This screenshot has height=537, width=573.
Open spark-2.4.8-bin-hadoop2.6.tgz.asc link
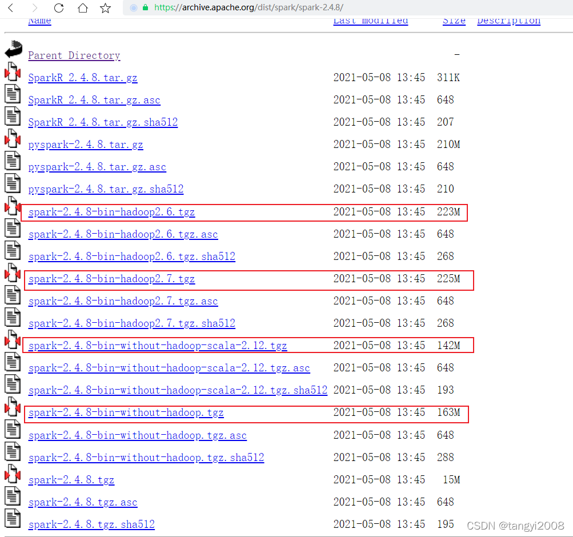coord(123,235)
